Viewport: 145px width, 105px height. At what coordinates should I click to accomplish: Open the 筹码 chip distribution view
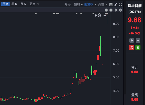68,4
